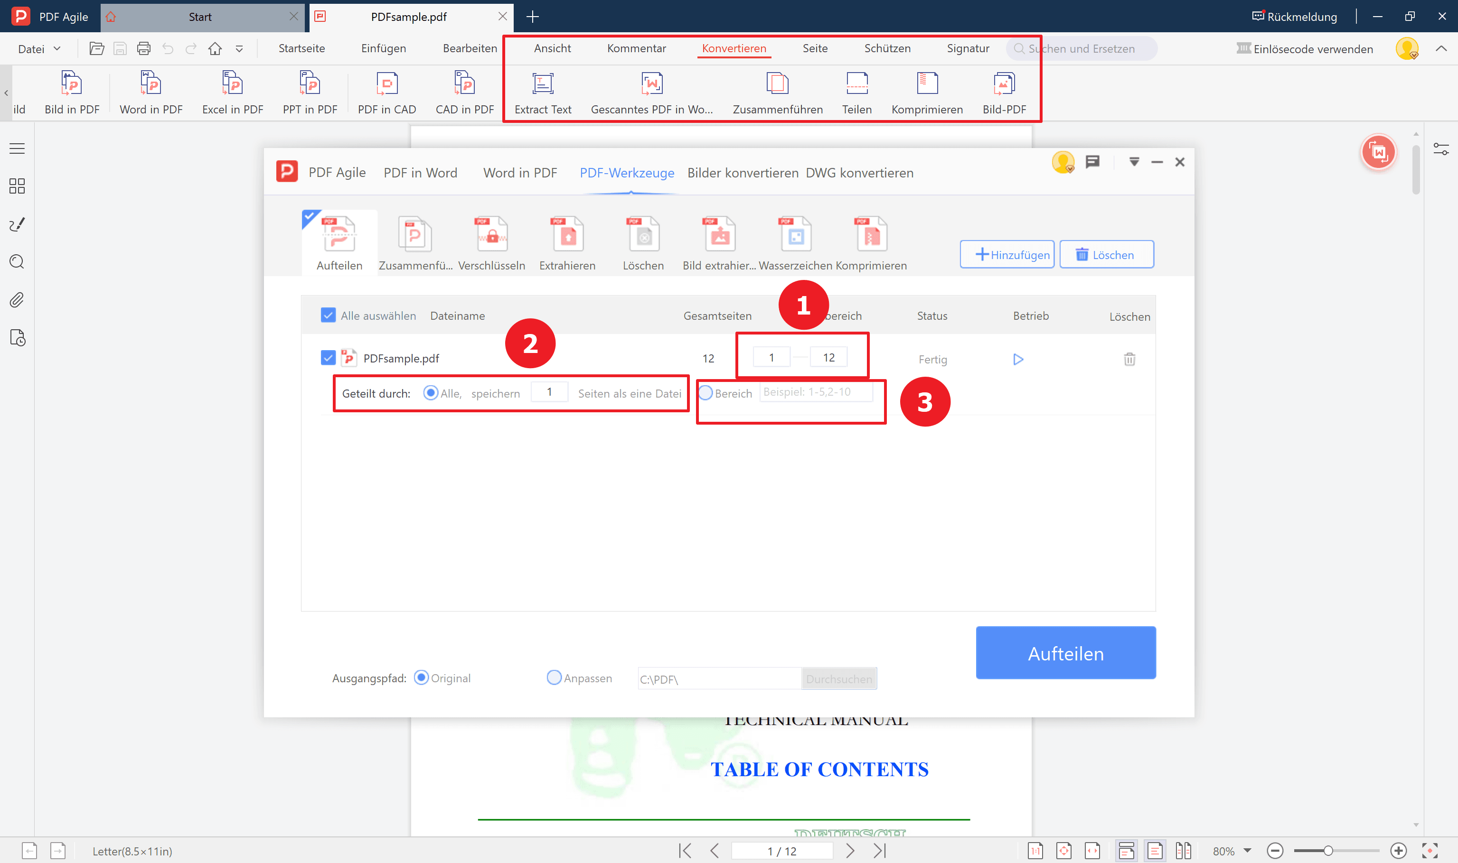The width and height of the screenshot is (1458, 863).
Task: Open the Ansicht ribbon tab
Action: click(x=552, y=48)
